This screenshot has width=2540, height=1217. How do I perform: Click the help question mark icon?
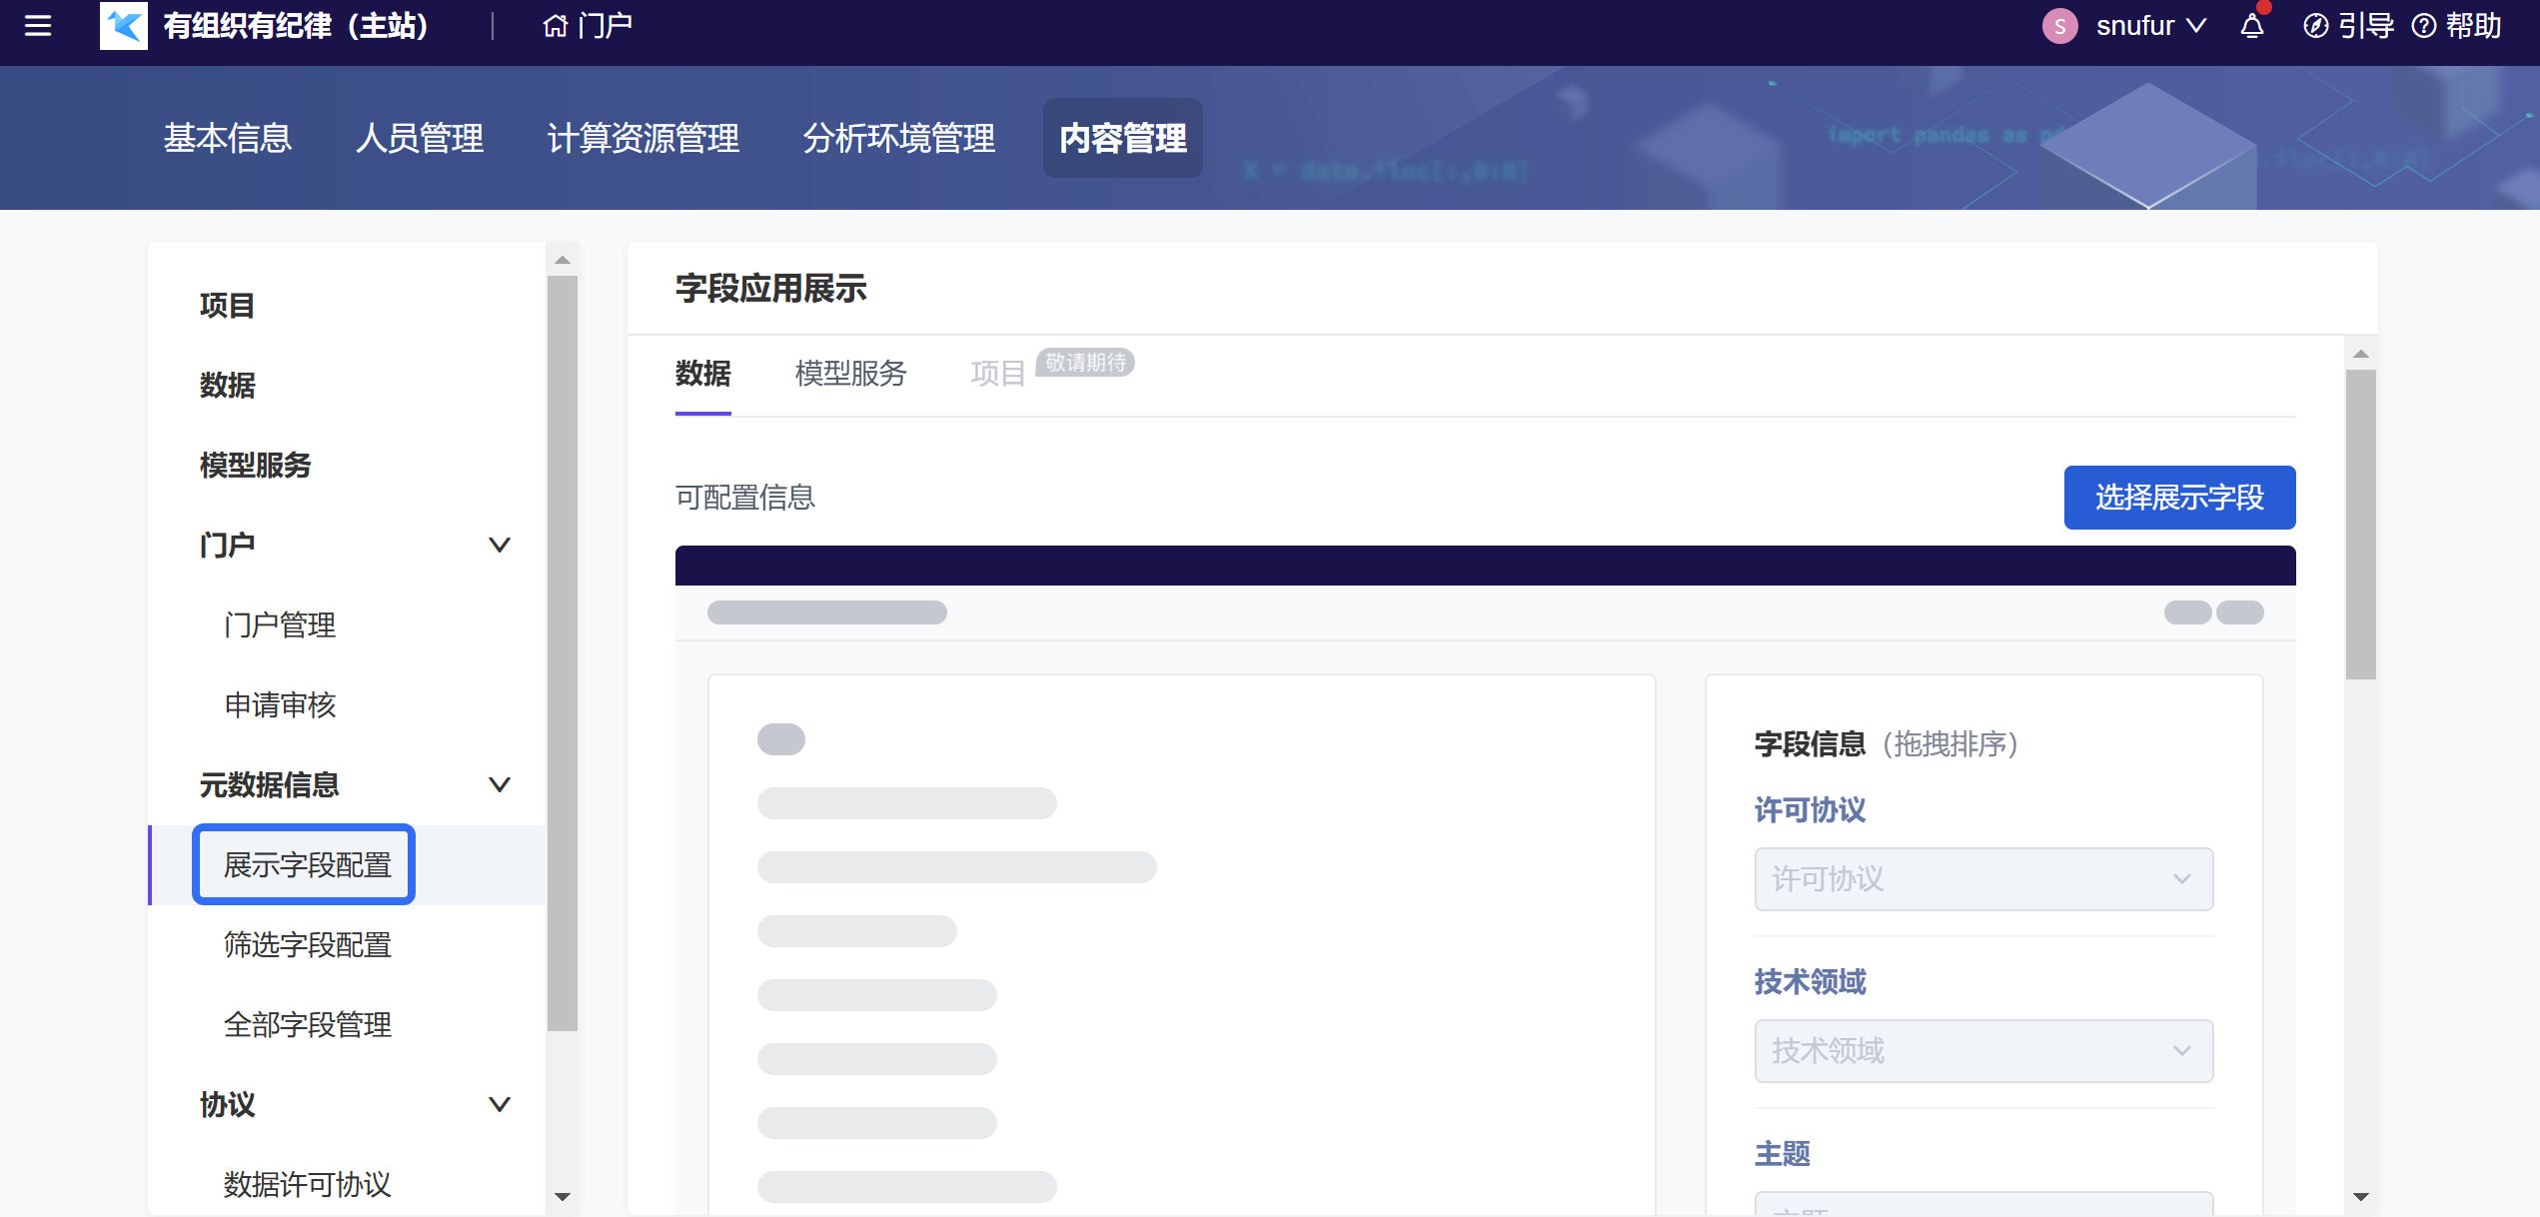click(x=2423, y=26)
